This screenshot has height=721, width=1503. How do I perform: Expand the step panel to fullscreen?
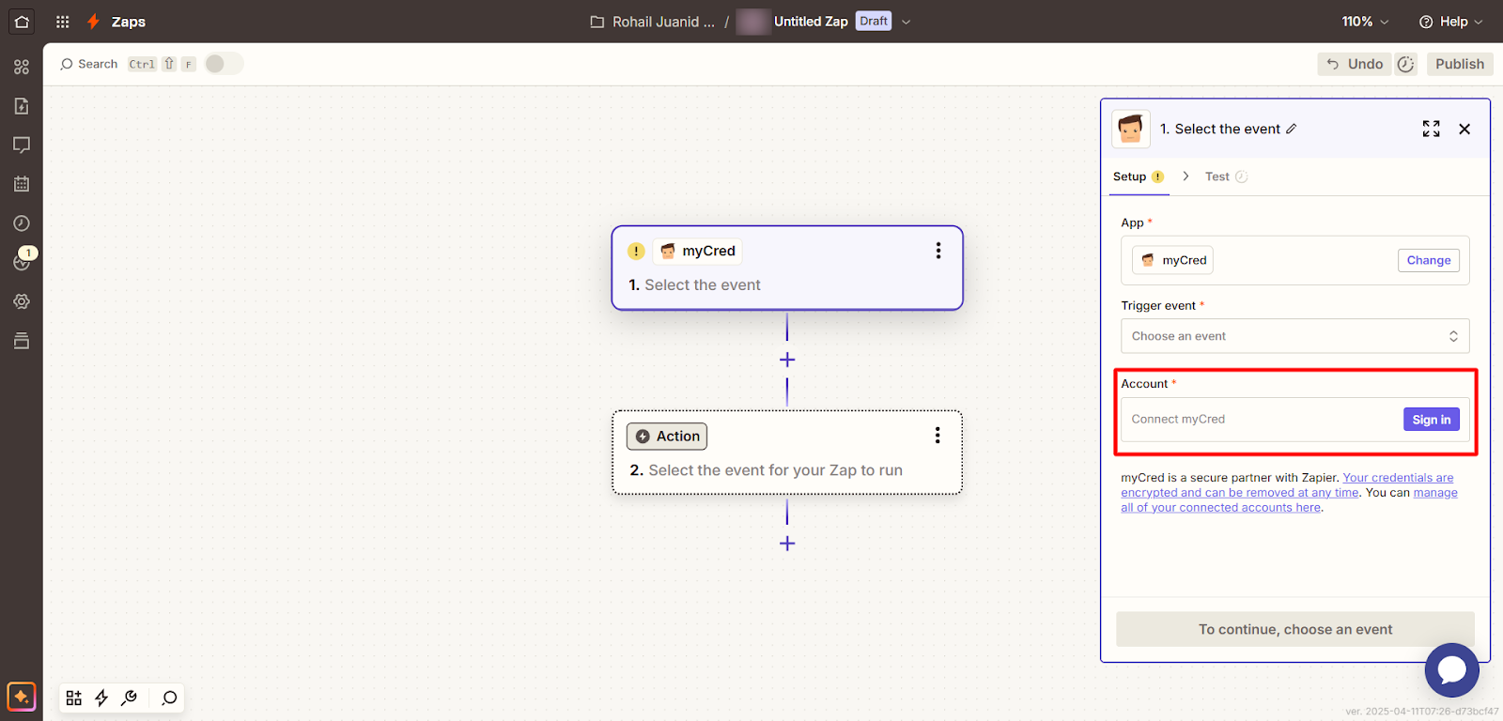(1431, 129)
